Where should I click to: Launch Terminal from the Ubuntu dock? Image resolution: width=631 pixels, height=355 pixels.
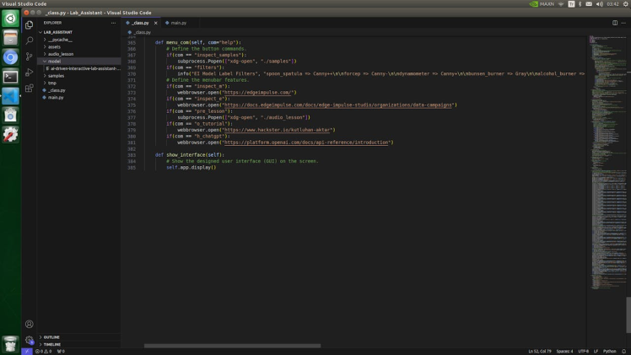(10, 77)
